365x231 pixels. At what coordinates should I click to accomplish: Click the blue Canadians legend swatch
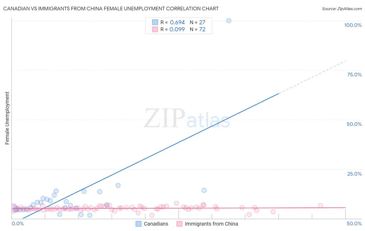coord(139,224)
